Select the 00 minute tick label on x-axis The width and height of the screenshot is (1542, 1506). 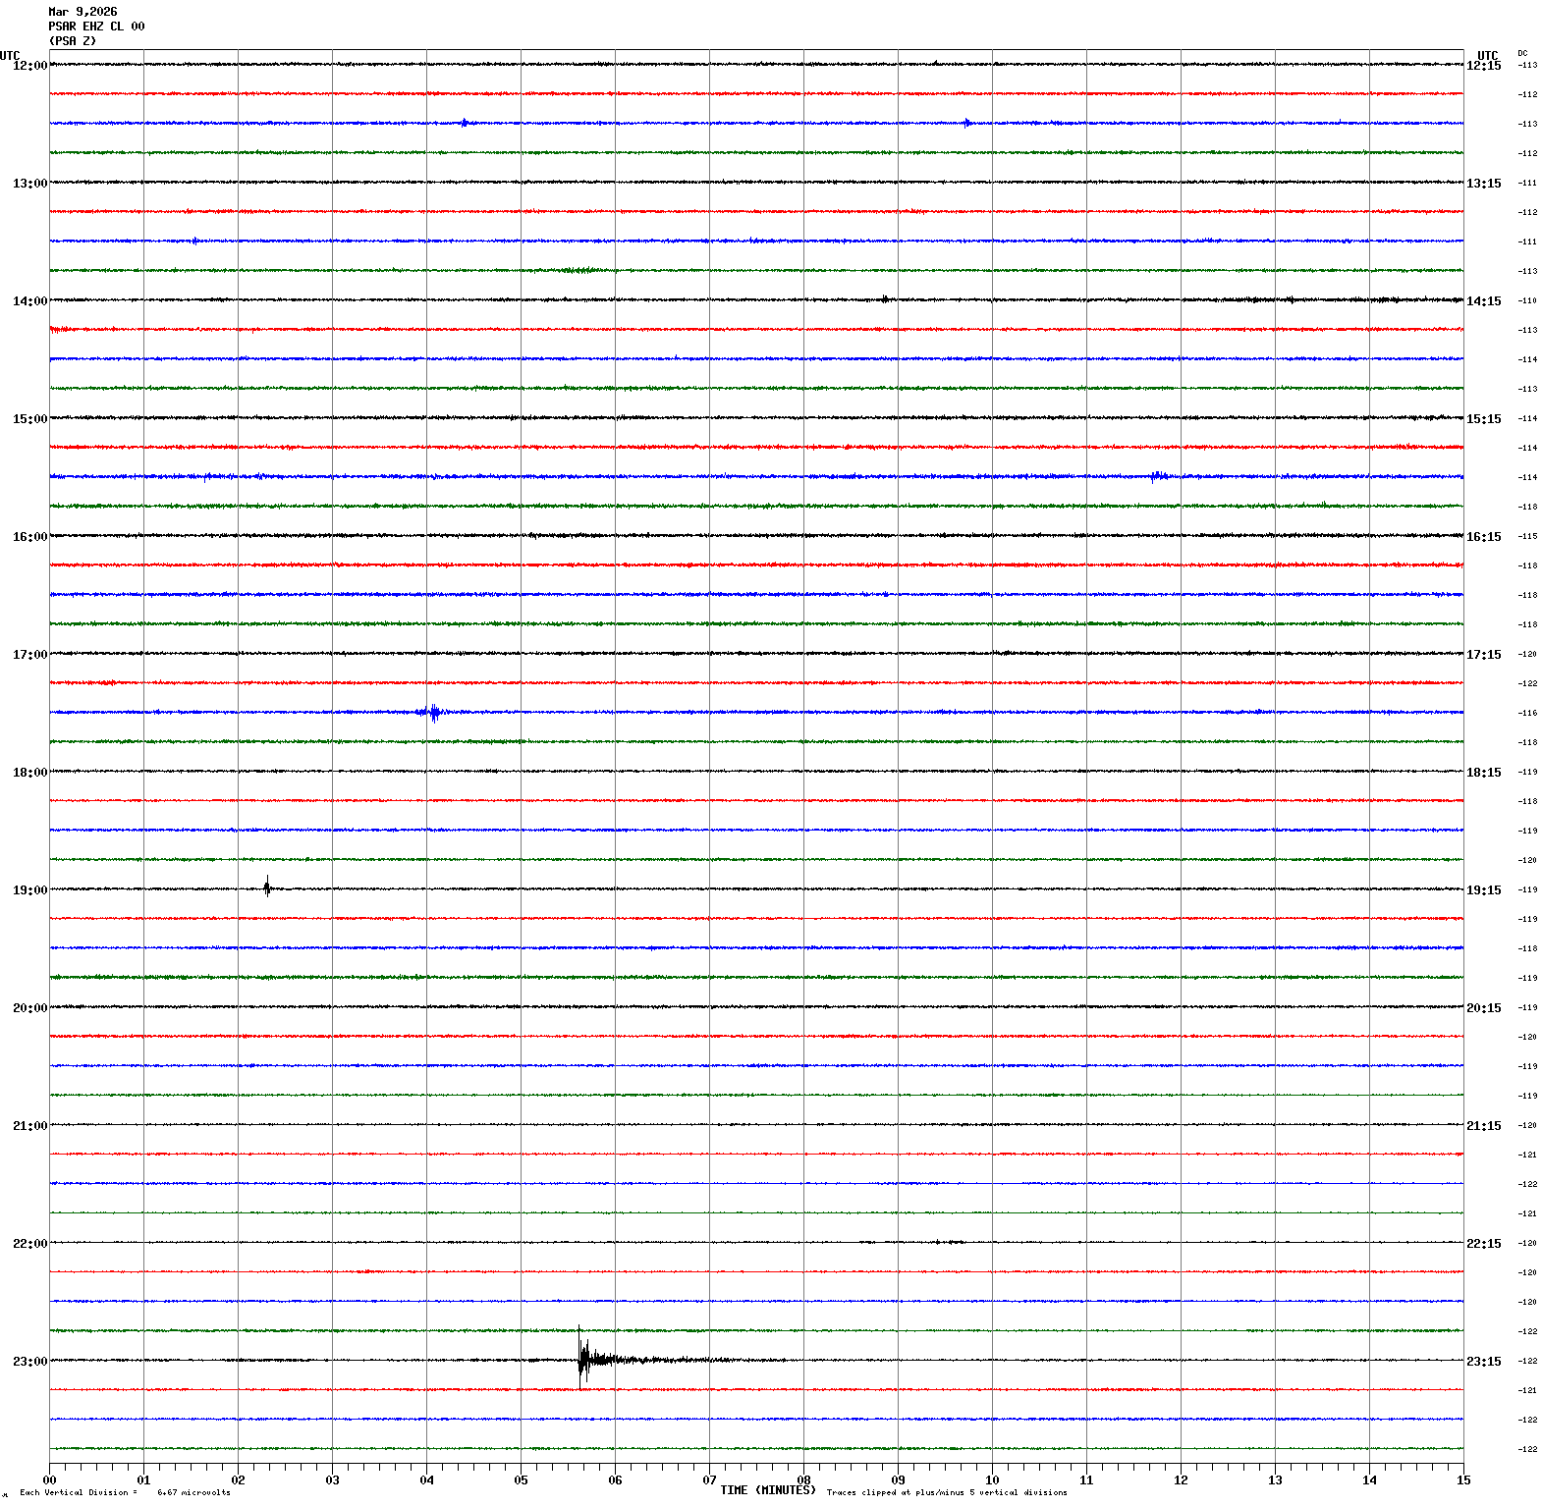pos(50,1480)
